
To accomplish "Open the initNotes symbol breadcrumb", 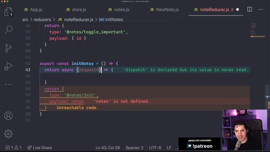I will (x=111, y=20).
